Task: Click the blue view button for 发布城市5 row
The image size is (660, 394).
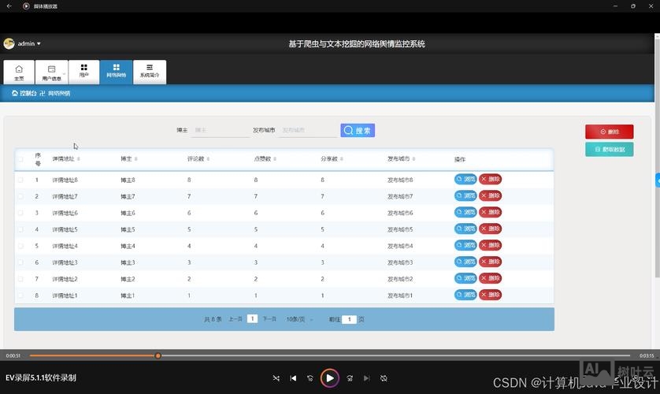Action: [x=465, y=229]
